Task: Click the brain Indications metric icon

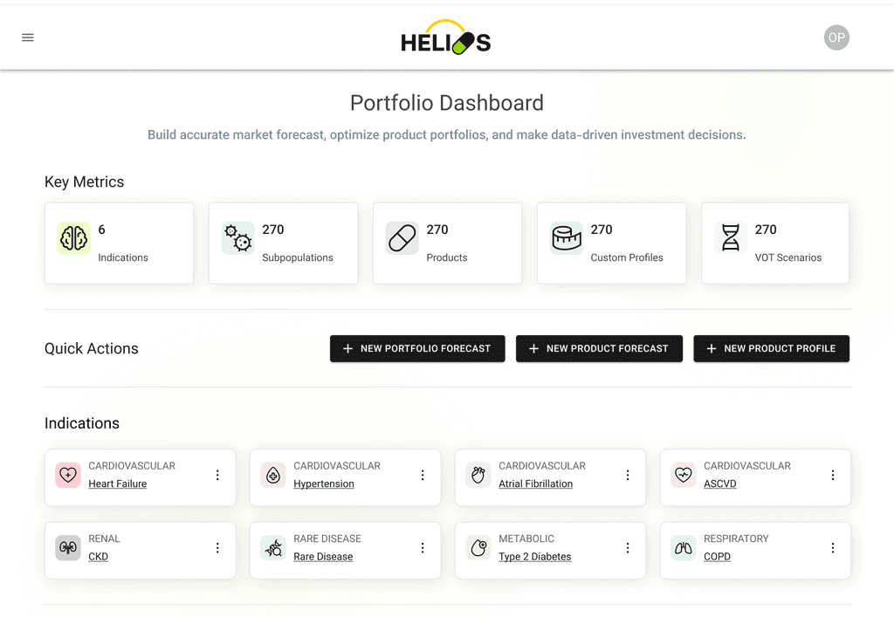Action: 74,237
